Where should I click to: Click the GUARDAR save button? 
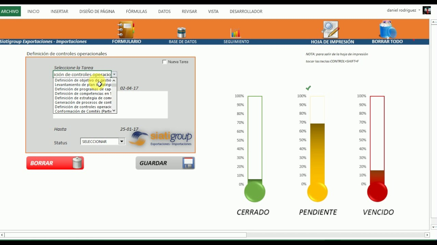coord(165,163)
